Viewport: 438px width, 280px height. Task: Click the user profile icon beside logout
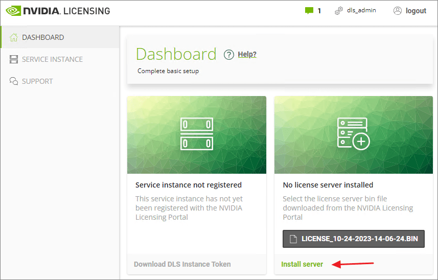tap(398, 11)
